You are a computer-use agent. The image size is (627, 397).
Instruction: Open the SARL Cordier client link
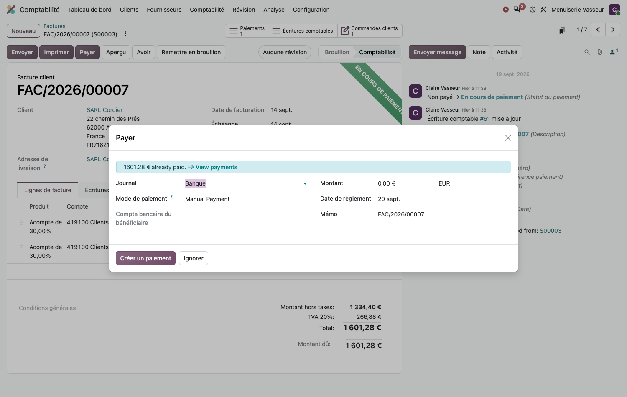pos(104,110)
